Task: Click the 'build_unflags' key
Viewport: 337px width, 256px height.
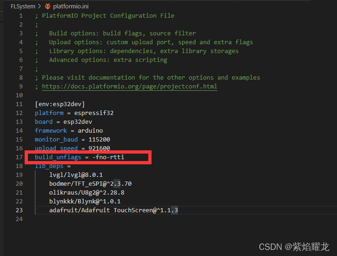Action: tap(58, 157)
